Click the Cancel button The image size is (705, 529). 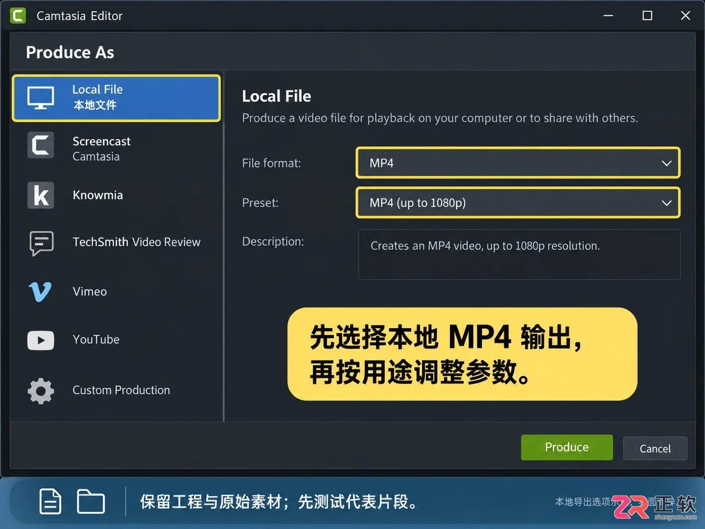(x=655, y=448)
